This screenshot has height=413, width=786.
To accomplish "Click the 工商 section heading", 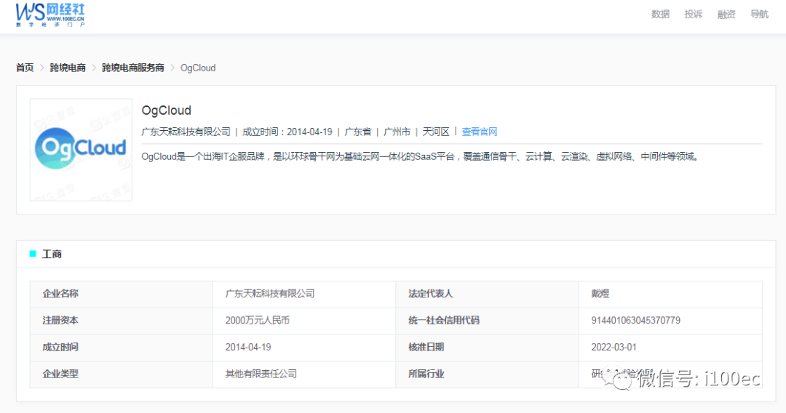I will point(52,254).
